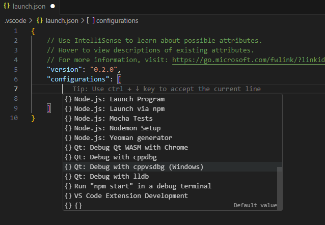The height and width of the screenshot is (225, 325).
Task: Click the JSON braces icon on launch.json tab
Action: click(x=7, y=6)
